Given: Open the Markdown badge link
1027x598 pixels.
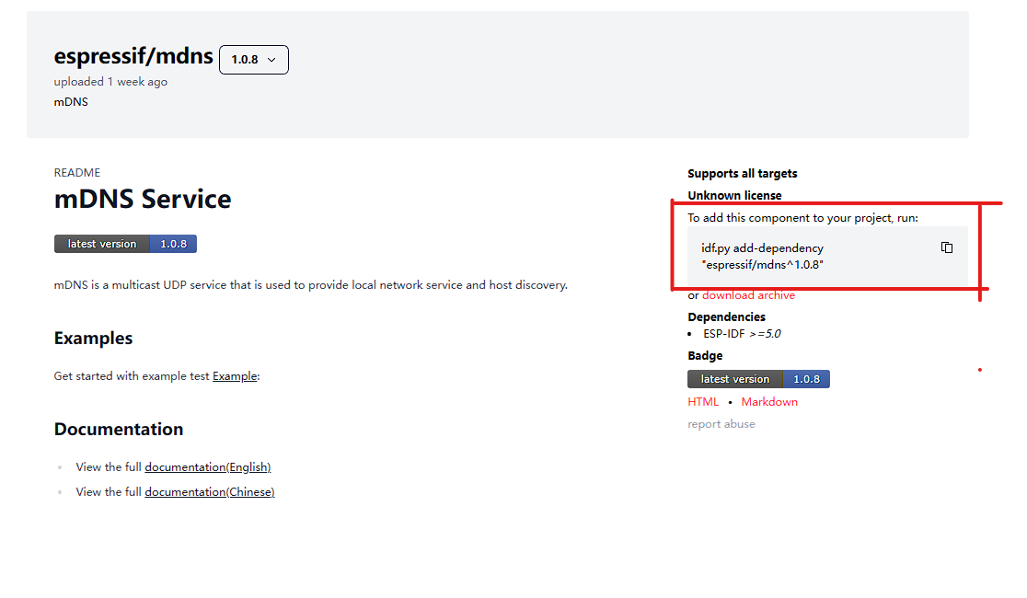Looking at the screenshot, I should 769,401.
